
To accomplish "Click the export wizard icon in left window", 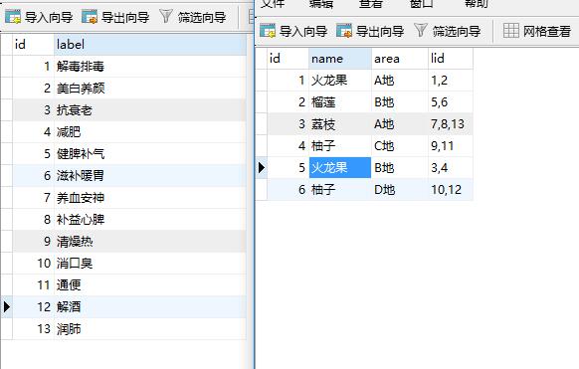I will tap(90, 17).
